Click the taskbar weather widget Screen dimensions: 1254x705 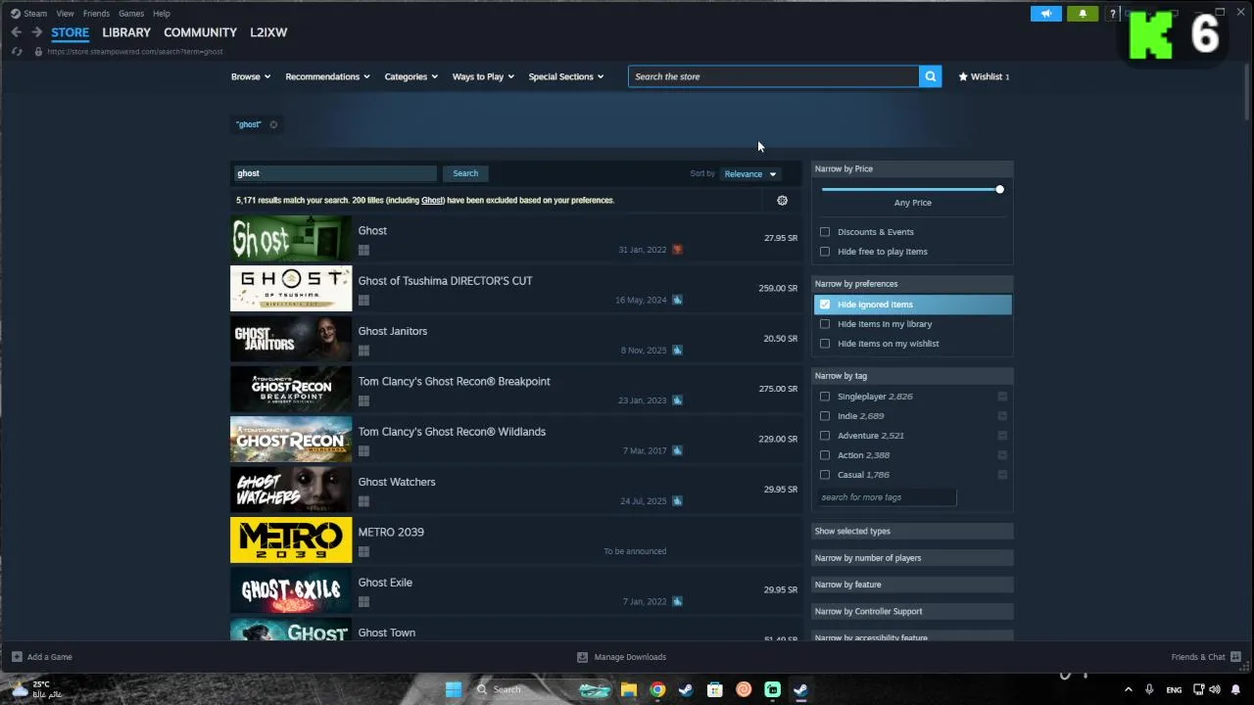(x=36, y=689)
